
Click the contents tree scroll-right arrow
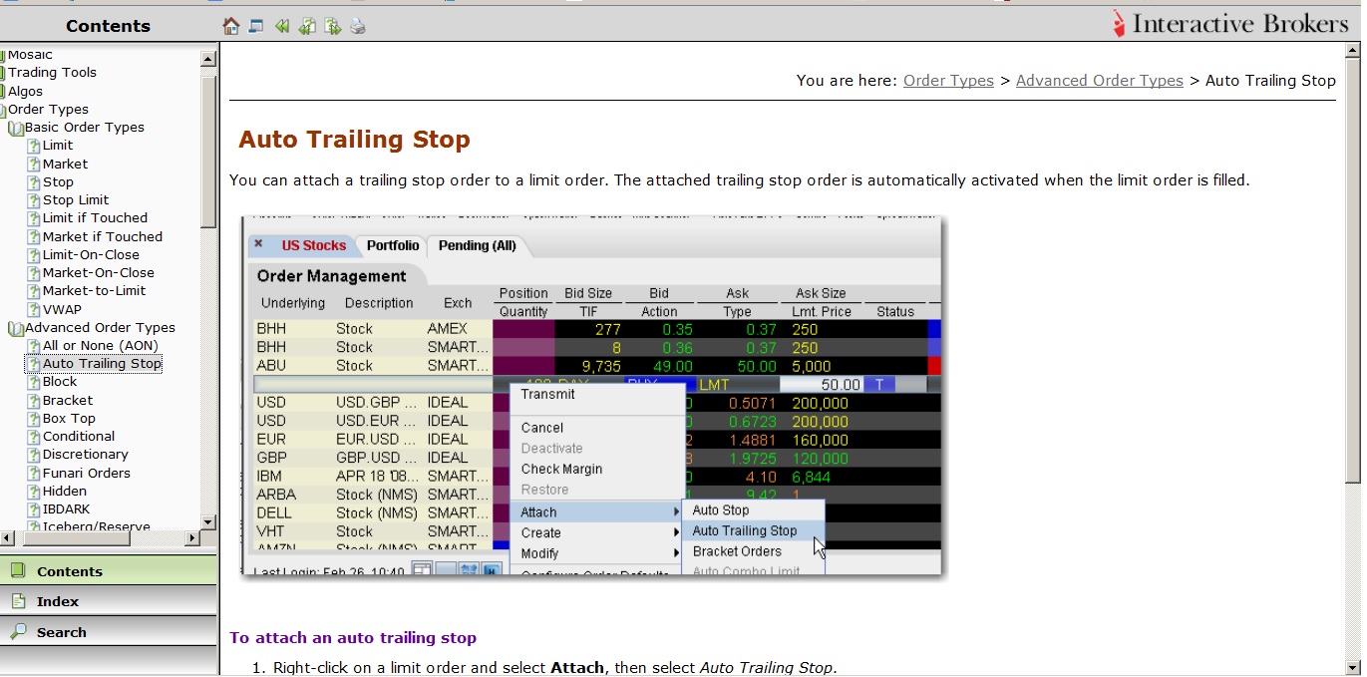click(x=192, y=538)
